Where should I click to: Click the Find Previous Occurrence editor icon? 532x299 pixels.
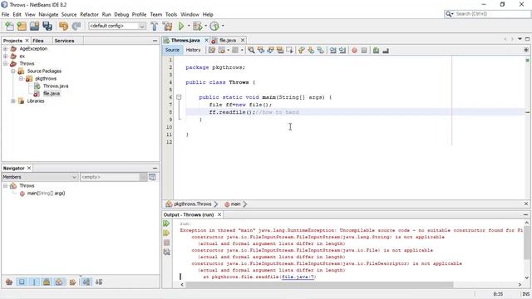261,50
